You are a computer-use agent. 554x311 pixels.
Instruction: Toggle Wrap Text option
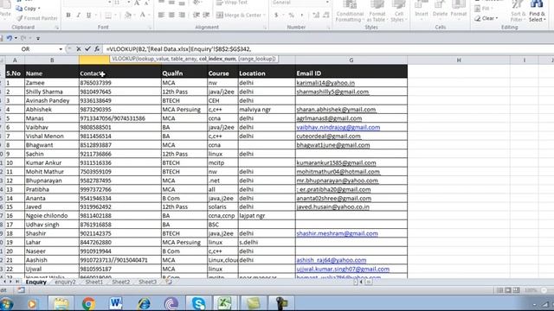[232, 3]
